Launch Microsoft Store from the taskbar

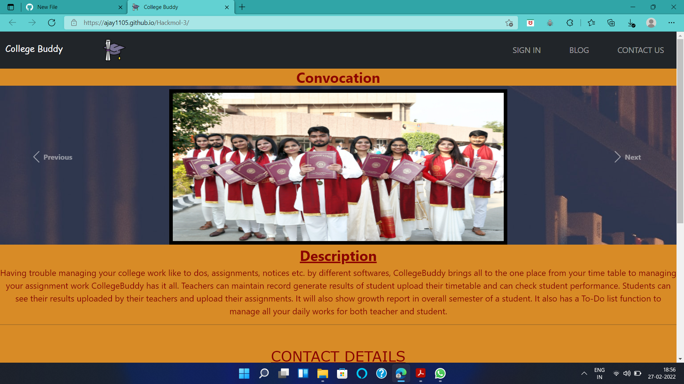[342, 374]
